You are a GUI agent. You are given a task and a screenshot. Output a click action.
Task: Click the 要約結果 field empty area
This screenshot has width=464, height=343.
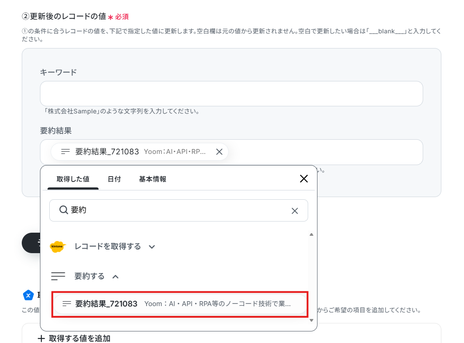point(325,152)
